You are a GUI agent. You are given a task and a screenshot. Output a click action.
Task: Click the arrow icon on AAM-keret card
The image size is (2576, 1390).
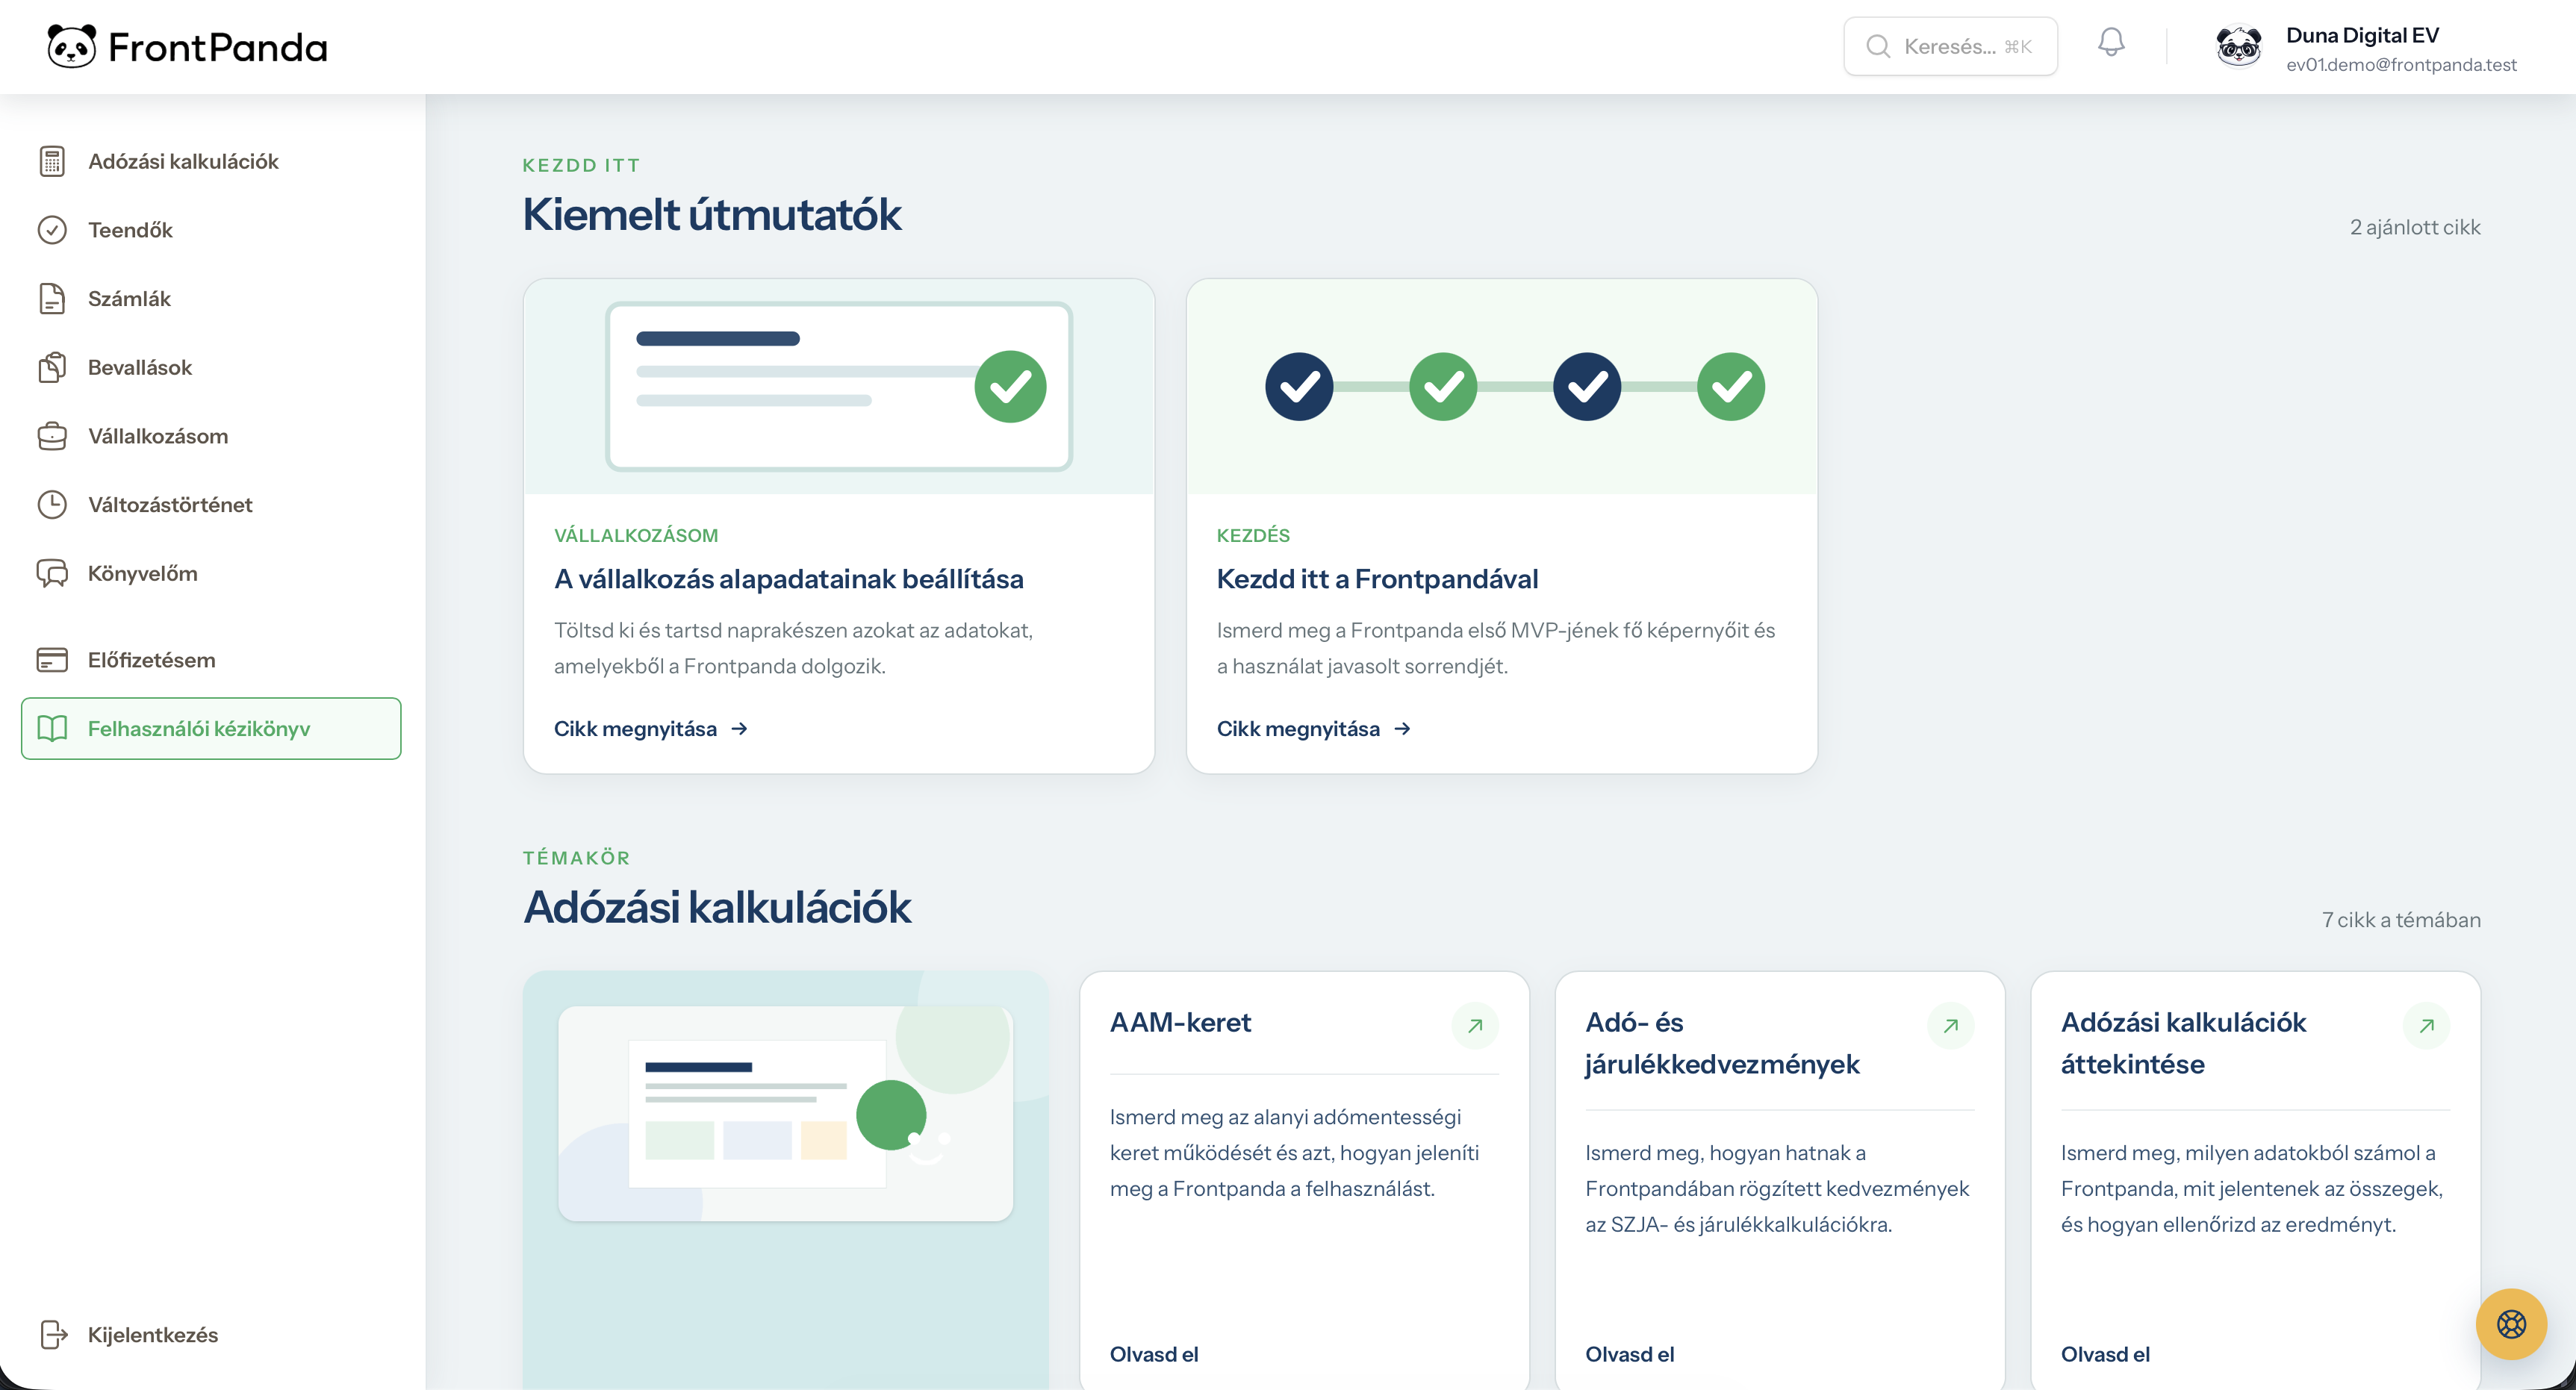point(1475,1025)
